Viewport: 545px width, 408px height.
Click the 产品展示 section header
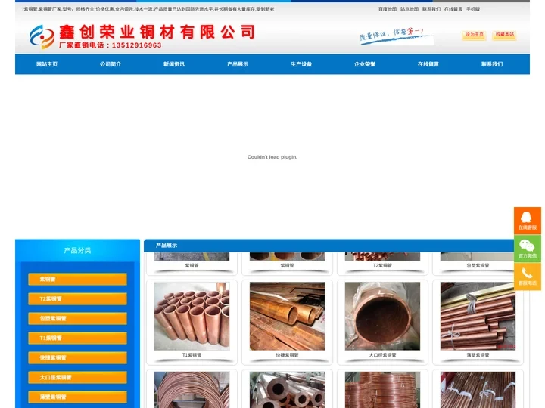click(x=167, y=246)
